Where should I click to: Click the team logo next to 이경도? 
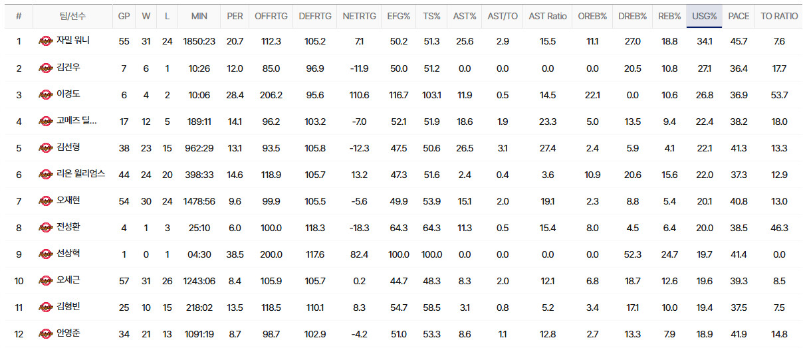coord(45,94)
